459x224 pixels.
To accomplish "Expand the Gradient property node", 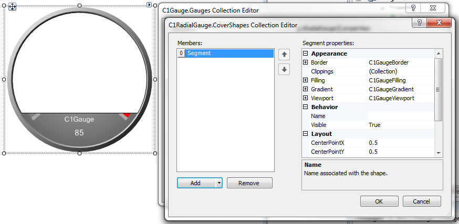I will point(306,89).
